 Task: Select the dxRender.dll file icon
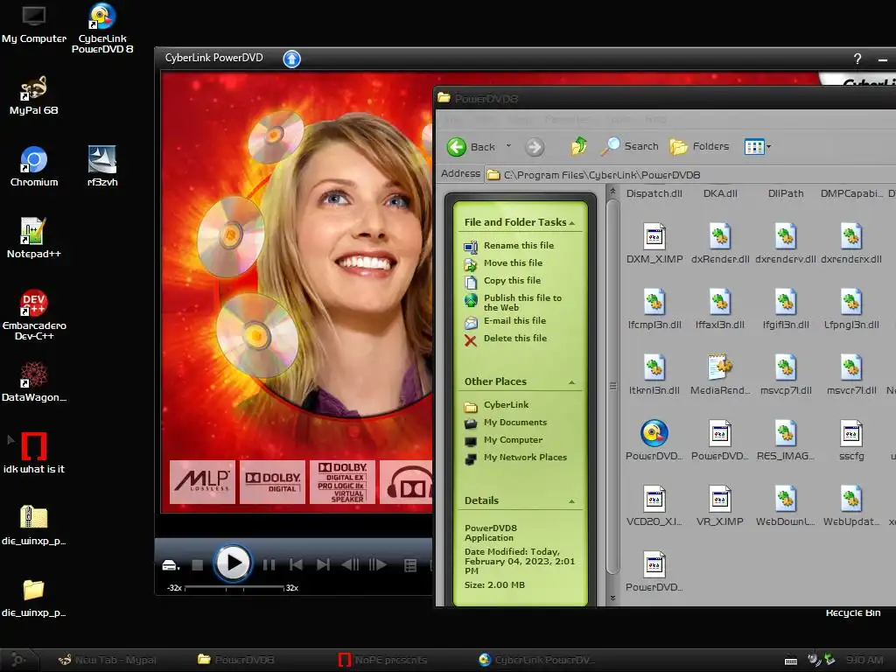(720, 236)
